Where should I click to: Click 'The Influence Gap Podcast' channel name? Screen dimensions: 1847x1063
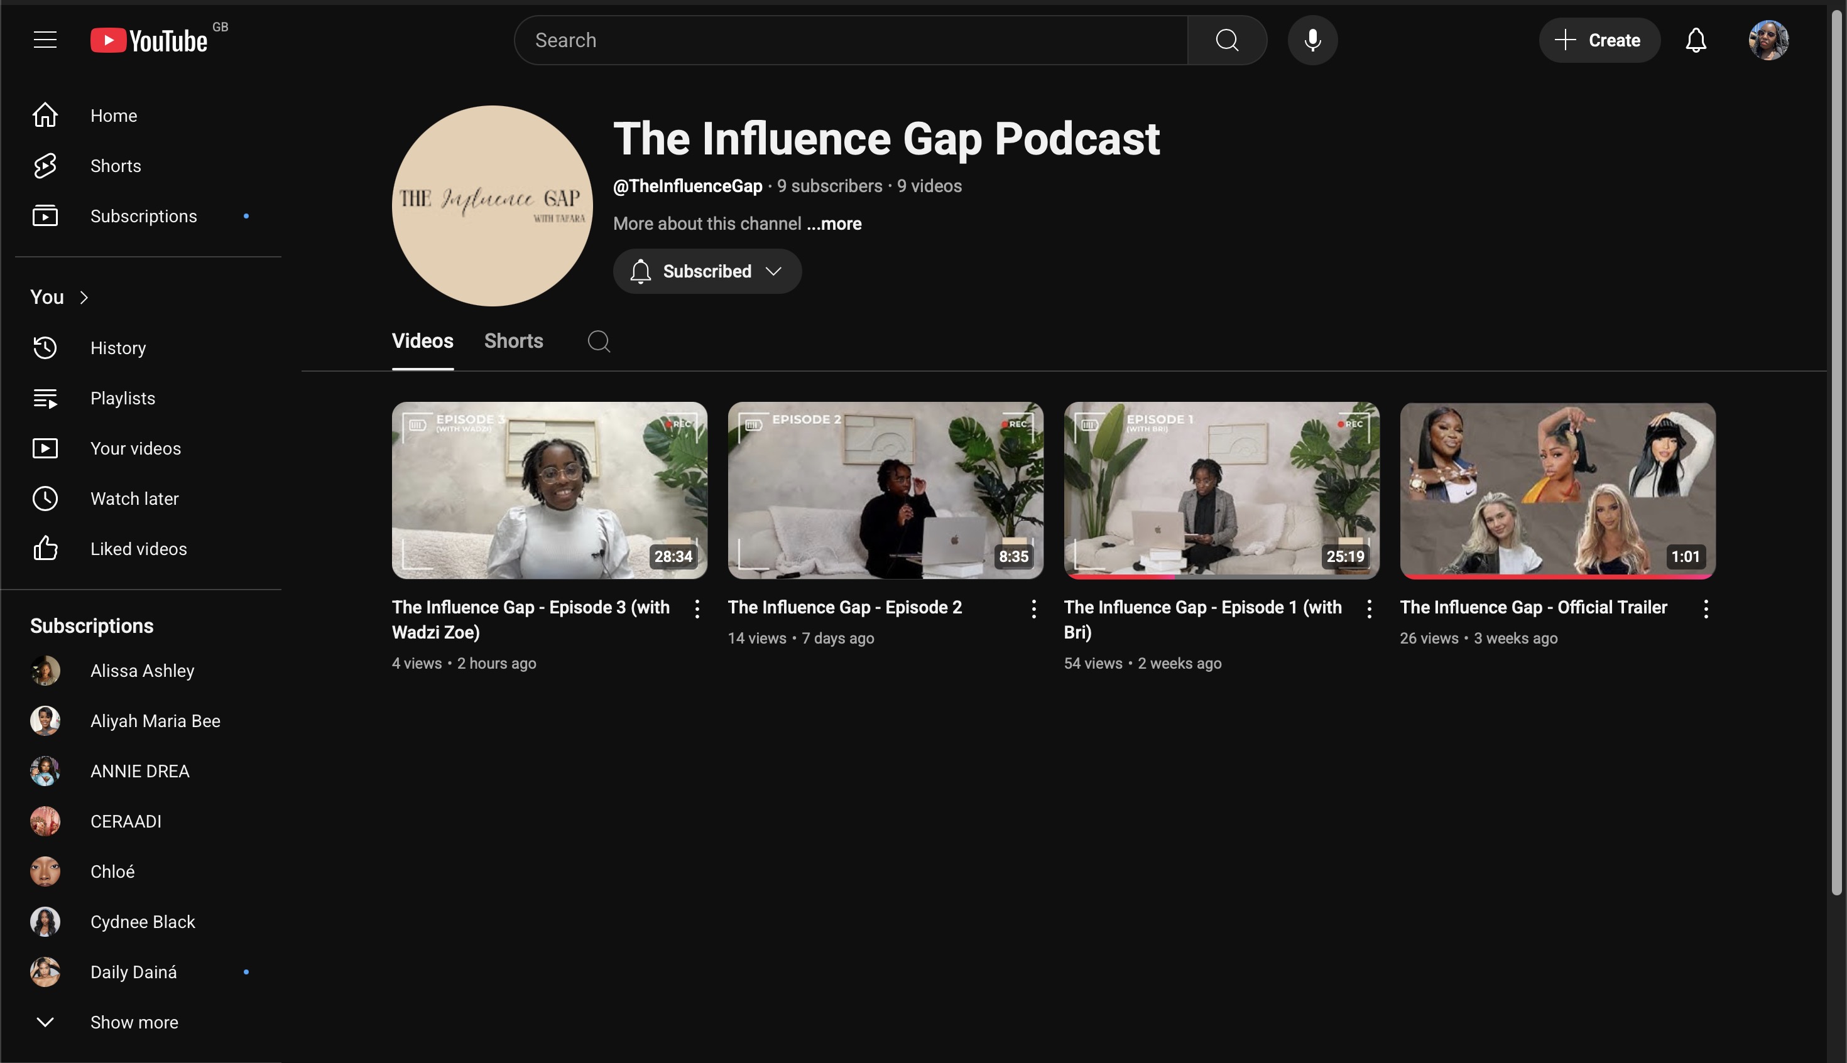pos(886,139)
